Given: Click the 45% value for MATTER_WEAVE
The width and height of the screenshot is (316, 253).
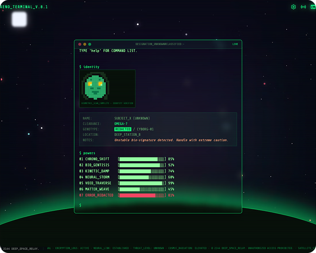Looking at the screenshot, I should point(171,189).
